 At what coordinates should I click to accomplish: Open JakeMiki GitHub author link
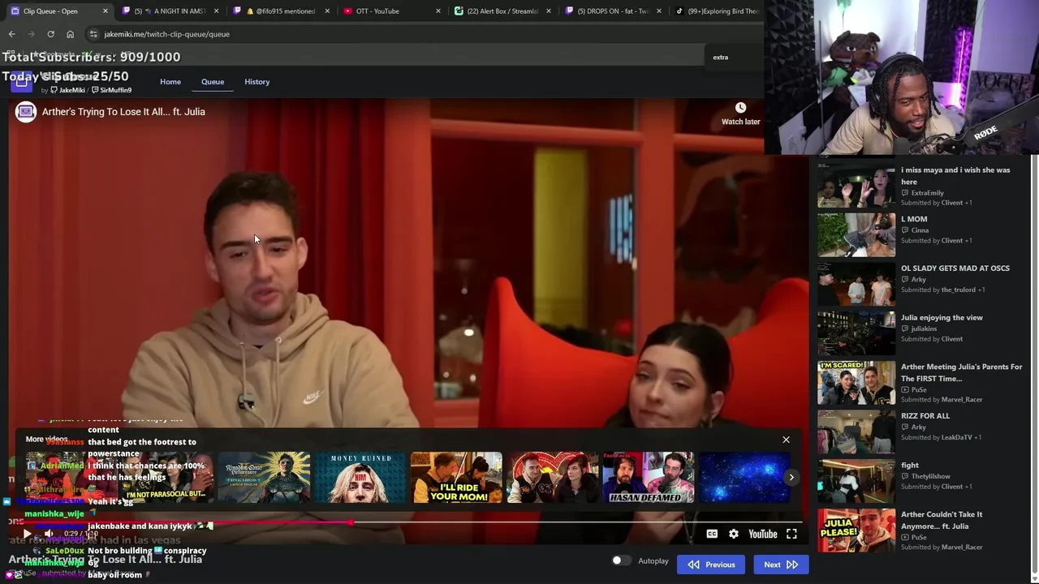[67, 90]
